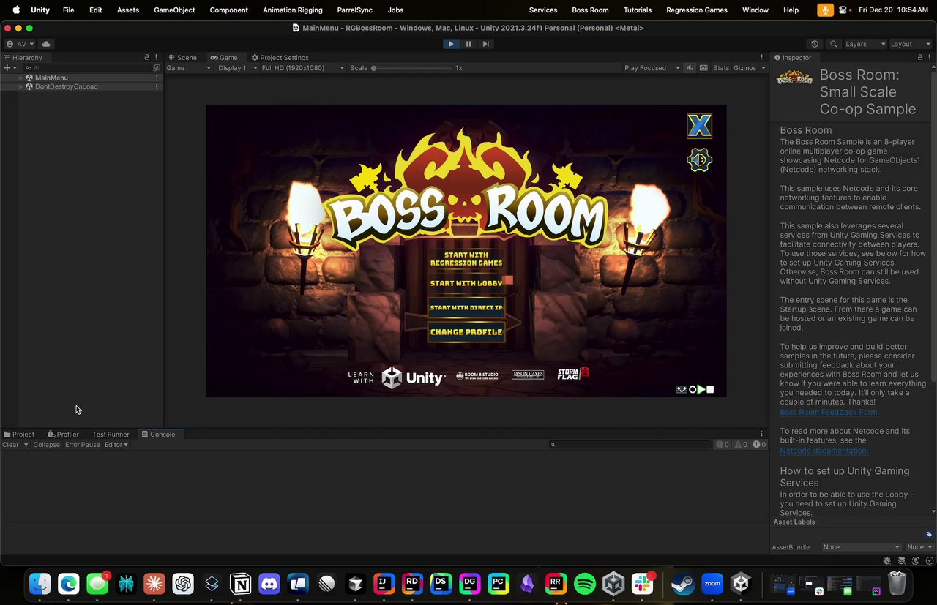The image size is (937, 605).
Task: Toggle Error Pause in the Console
Action: click(x=82, y=445)
